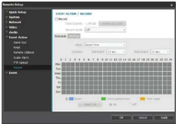Image resolution: width=176 pixels, height=124 pixels.
Task: Expand the Event tree arrow
Action: coord(7,73)
